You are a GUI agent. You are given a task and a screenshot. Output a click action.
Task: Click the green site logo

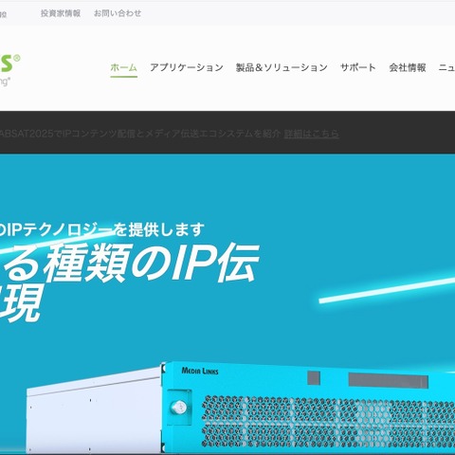click(x=9, y=69)
